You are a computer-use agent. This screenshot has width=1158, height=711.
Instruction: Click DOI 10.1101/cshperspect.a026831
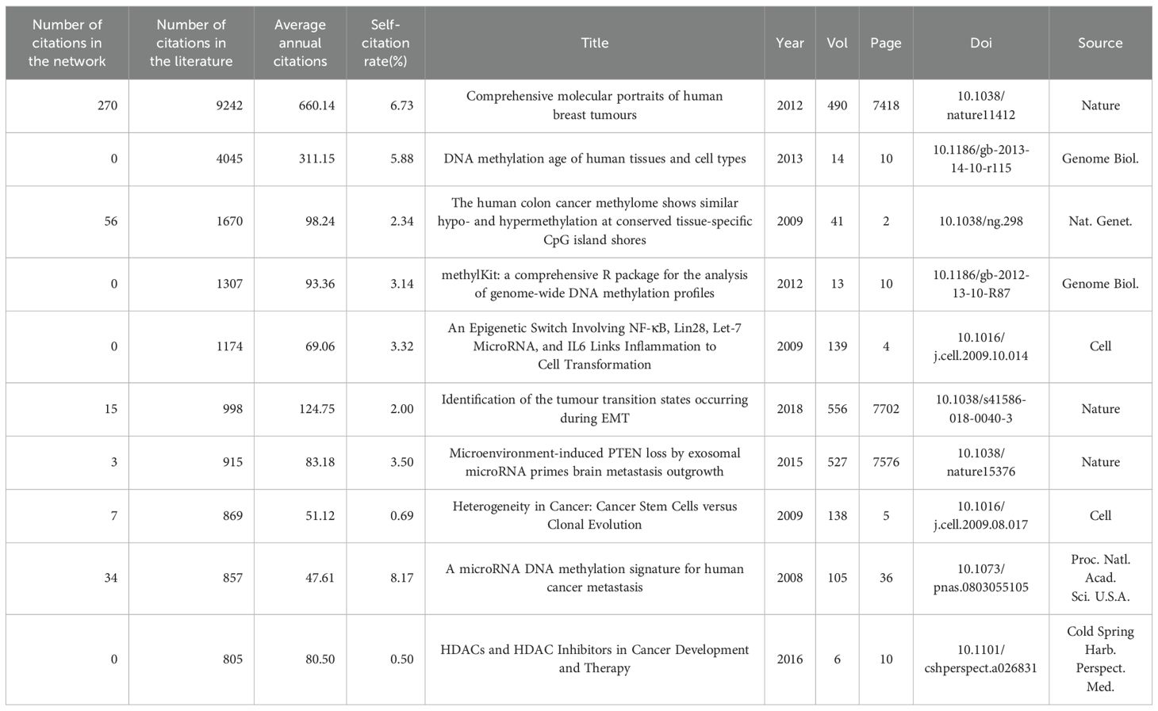[981, 659]
